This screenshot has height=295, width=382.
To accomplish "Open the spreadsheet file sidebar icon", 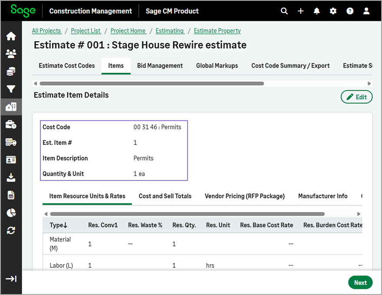I will coord(11,195).
